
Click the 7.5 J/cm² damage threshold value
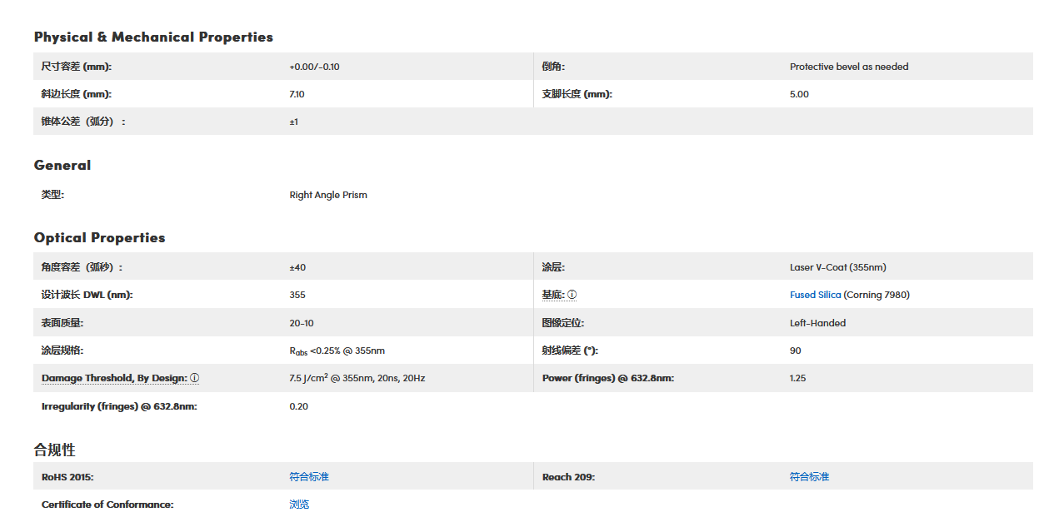(x=357, y=378)
